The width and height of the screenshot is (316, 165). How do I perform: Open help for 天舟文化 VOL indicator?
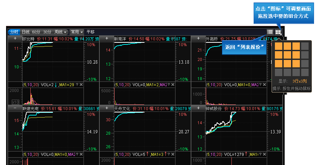(169, 154)
